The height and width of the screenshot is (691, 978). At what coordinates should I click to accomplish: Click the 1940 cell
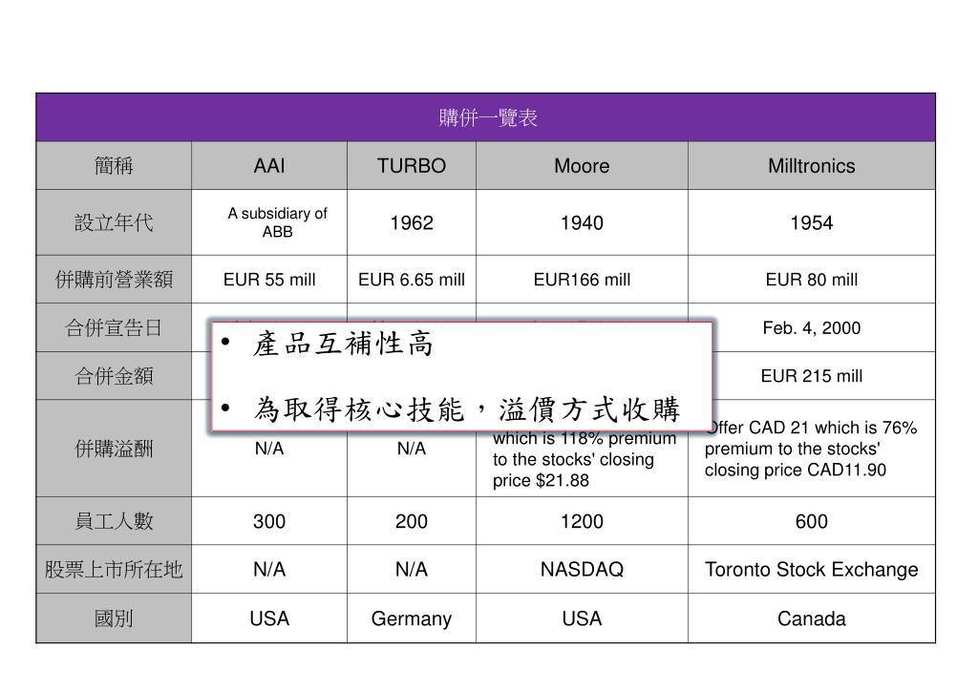point(582,223)
